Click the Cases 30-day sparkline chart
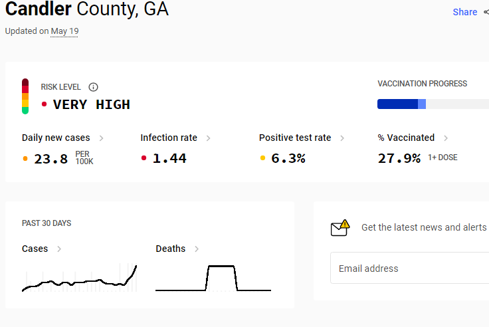489x327 pixels. pyautogui.click(x=80, y=278)
